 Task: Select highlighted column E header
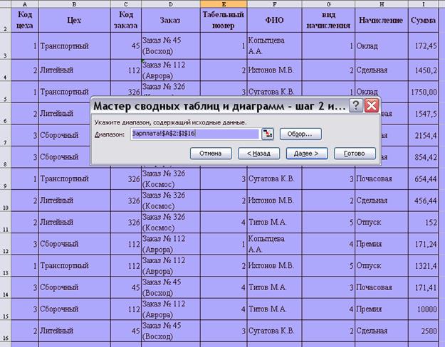point(224,4)
